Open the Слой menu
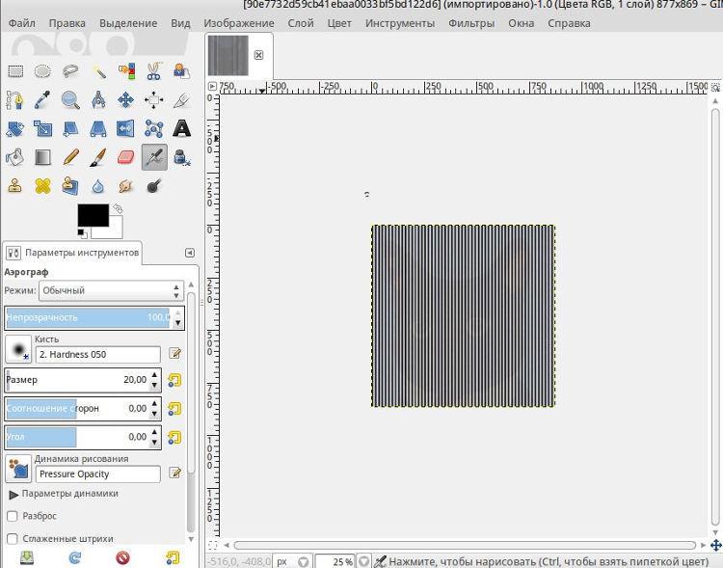Viewport: 723px width, 568px height. point(300,23)
